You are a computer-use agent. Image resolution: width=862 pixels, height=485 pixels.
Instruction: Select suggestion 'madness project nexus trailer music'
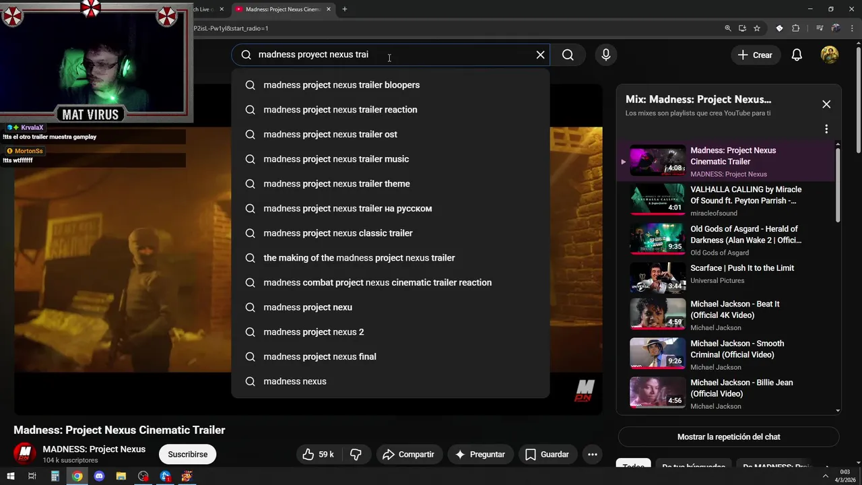pos(391,159)
